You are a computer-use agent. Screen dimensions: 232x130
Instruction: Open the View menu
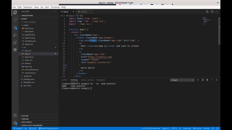[36, 7]
